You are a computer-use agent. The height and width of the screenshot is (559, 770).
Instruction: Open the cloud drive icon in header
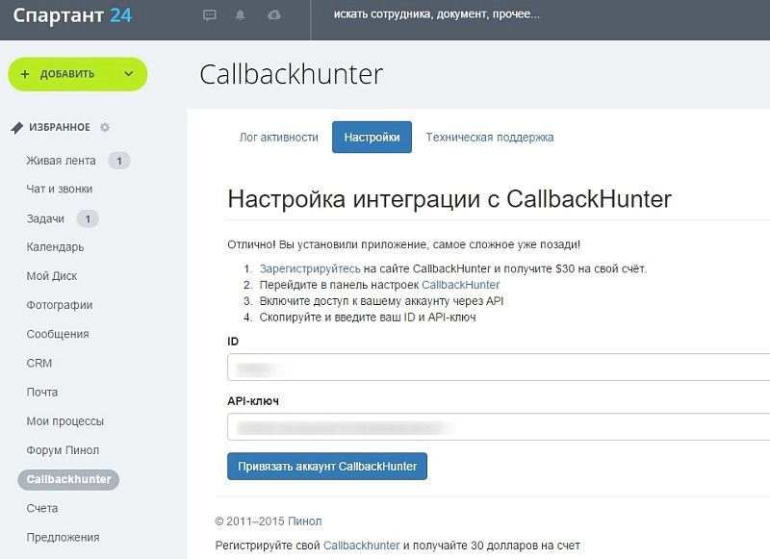pyautogui.click(x=274, y=15)
